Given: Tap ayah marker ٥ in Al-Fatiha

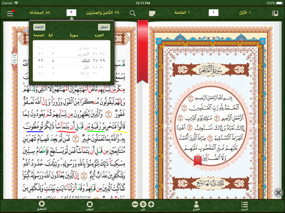Looking at the screenshot, I should (x=189, y=128).
